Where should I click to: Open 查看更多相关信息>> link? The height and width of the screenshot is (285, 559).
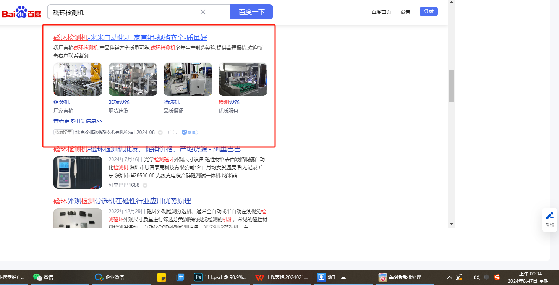point(78,121)
